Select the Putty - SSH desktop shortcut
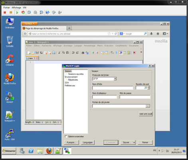Image resolution: width=188 pixels, height=160 pixels. tap(10, 135)
